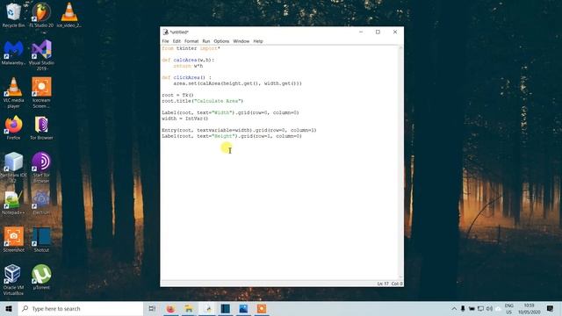This screenshot has width=562, height=316.
Task: Open the taskbar clock and date
Action: [x=529, y=308]
